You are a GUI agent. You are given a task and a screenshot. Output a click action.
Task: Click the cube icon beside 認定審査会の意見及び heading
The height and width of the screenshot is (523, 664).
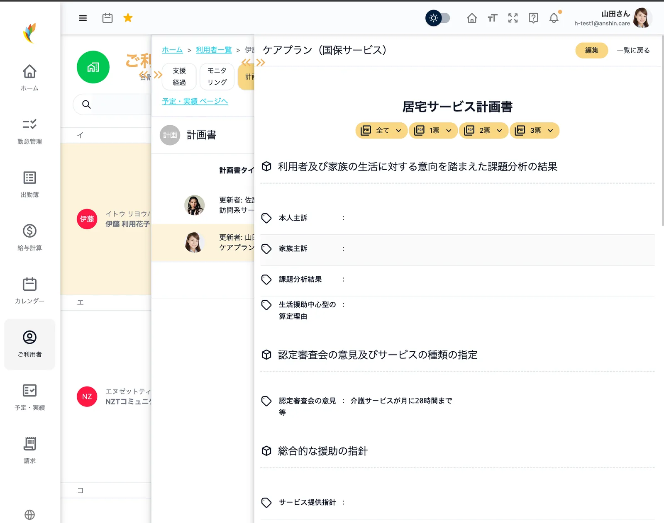[266, 355]
